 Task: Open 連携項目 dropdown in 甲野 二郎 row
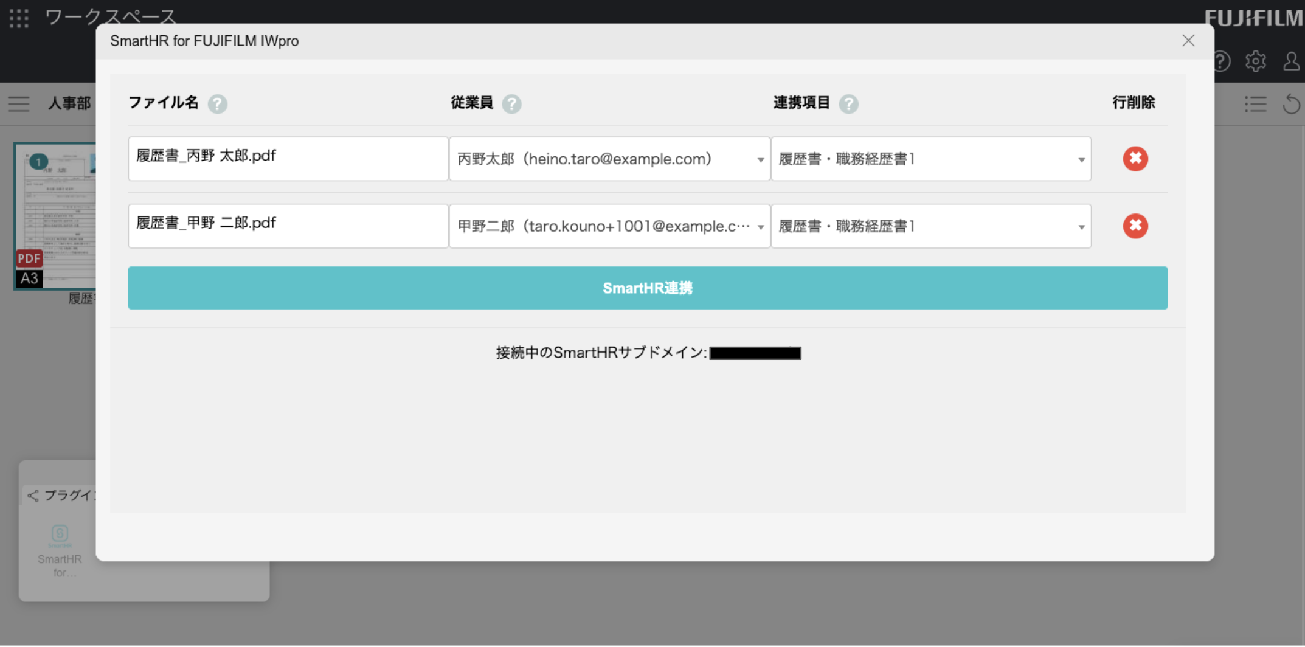point(931,226)
